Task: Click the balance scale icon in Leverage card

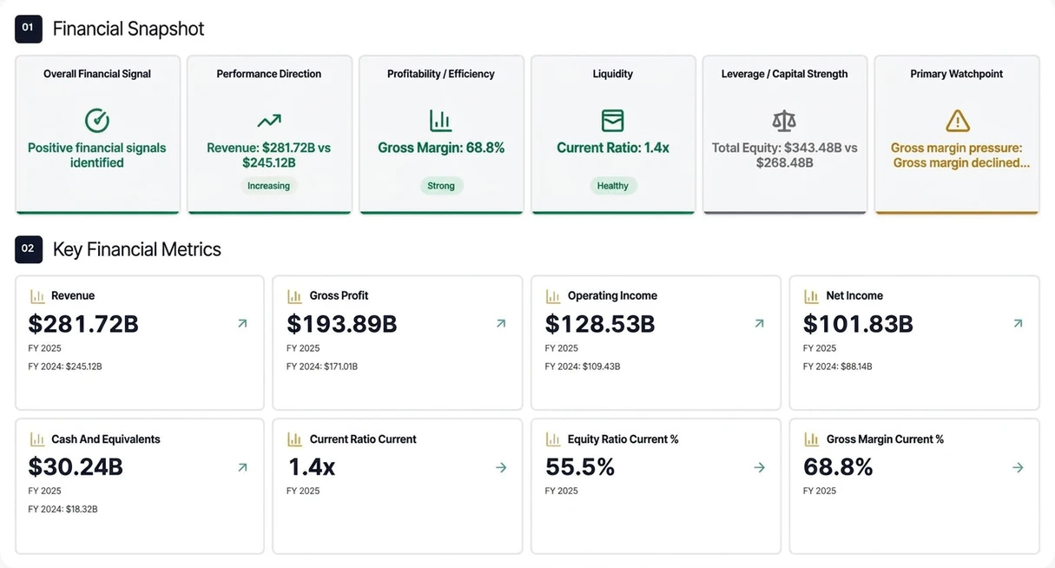Action: tap(784, 121)
